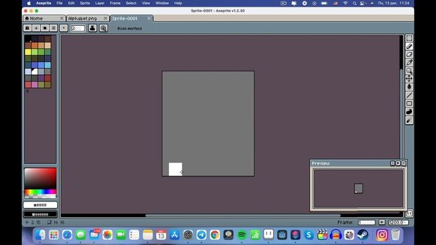Select the Rectangular Marquee tool

(409, 38)
